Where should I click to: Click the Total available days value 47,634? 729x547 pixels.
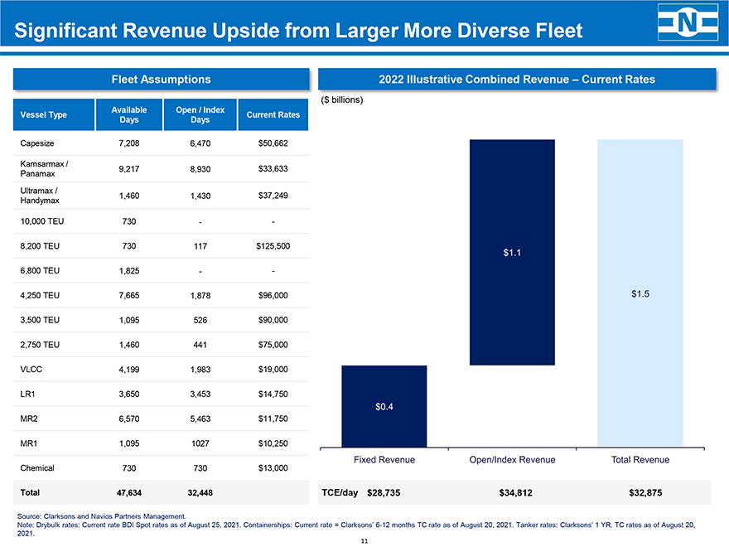(128, 493)
